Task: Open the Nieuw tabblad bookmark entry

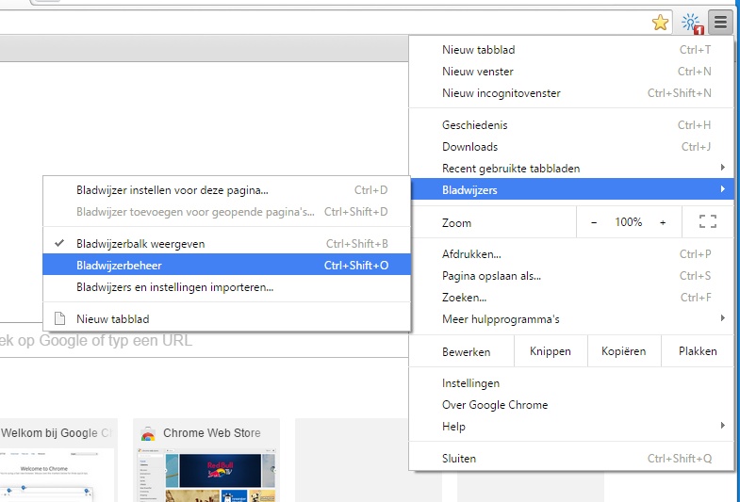Action: [227, 319]
